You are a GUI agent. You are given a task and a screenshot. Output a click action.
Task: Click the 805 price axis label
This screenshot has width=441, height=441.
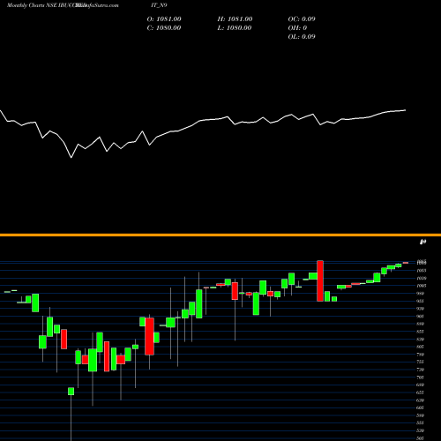(x=421, y=347)
